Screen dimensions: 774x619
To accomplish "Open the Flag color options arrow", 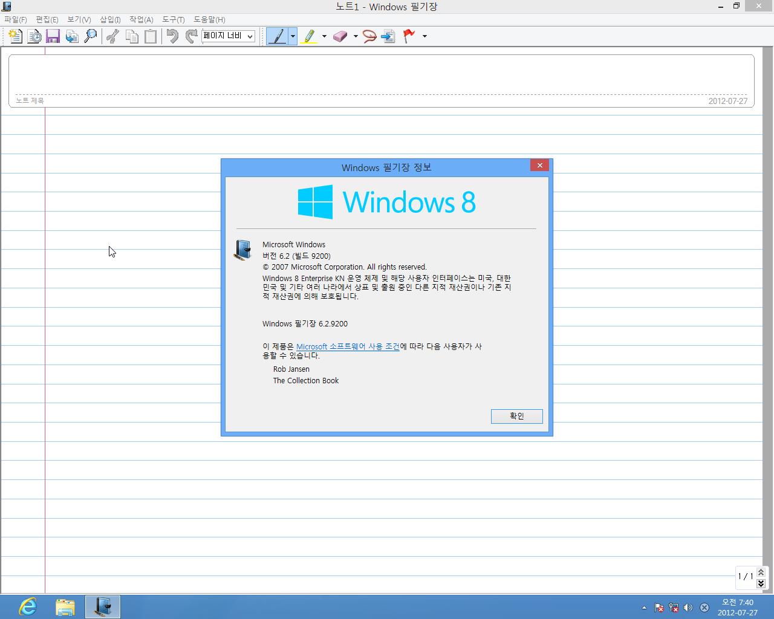I will (x=424, y=36).
